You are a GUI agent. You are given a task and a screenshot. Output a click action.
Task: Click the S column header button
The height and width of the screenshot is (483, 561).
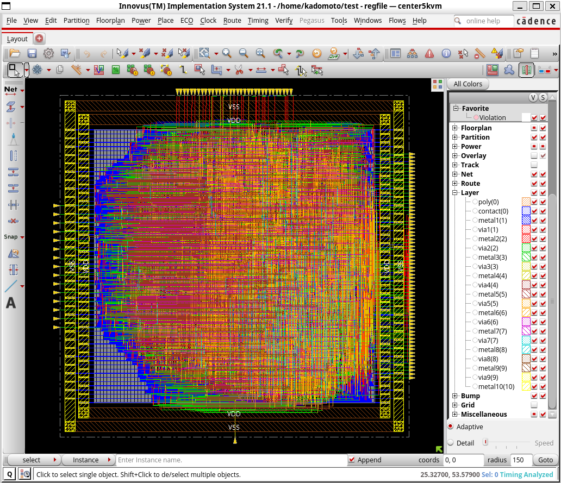(543, 97)
